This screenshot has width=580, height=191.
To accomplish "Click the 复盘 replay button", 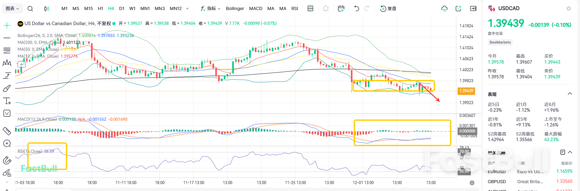I will 388,8.
